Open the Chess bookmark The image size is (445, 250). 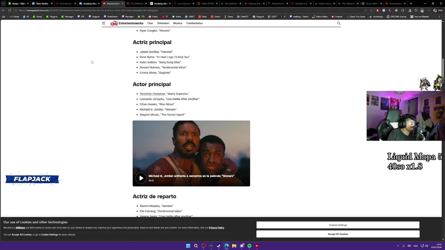tap(228, 17)
